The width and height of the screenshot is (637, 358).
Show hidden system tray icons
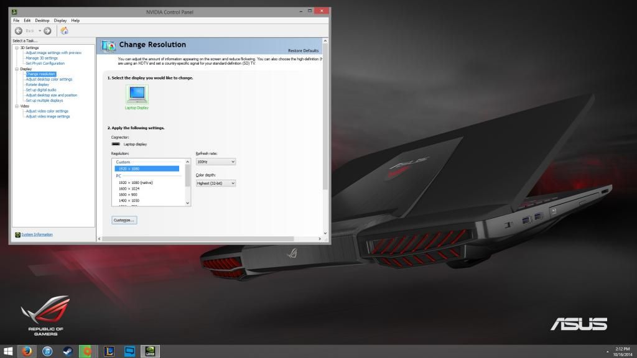point(607,352)
